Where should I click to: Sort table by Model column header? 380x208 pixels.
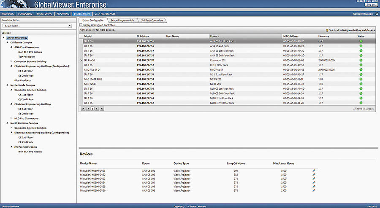[88, 36]
